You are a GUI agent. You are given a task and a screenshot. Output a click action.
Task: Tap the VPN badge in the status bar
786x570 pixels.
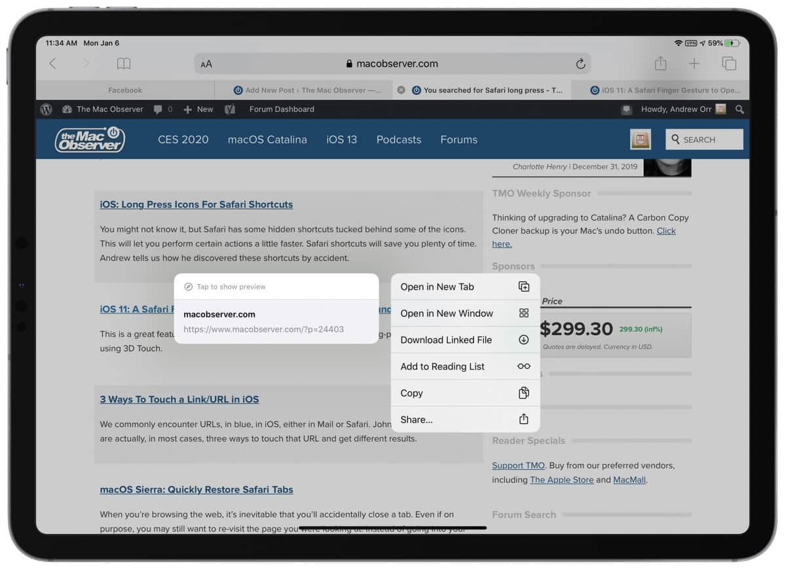691,43
